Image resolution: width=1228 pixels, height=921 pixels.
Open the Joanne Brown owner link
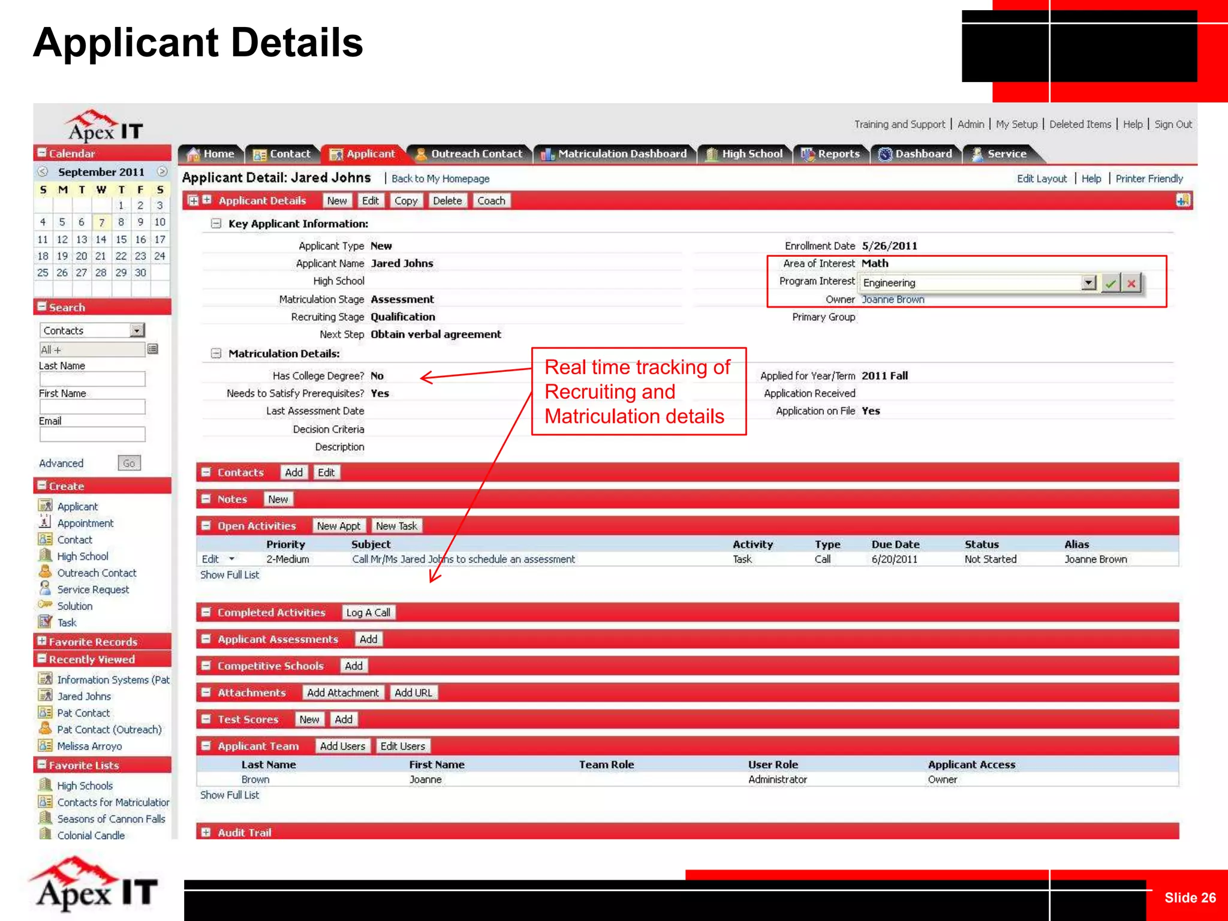(x=893, y=299)
